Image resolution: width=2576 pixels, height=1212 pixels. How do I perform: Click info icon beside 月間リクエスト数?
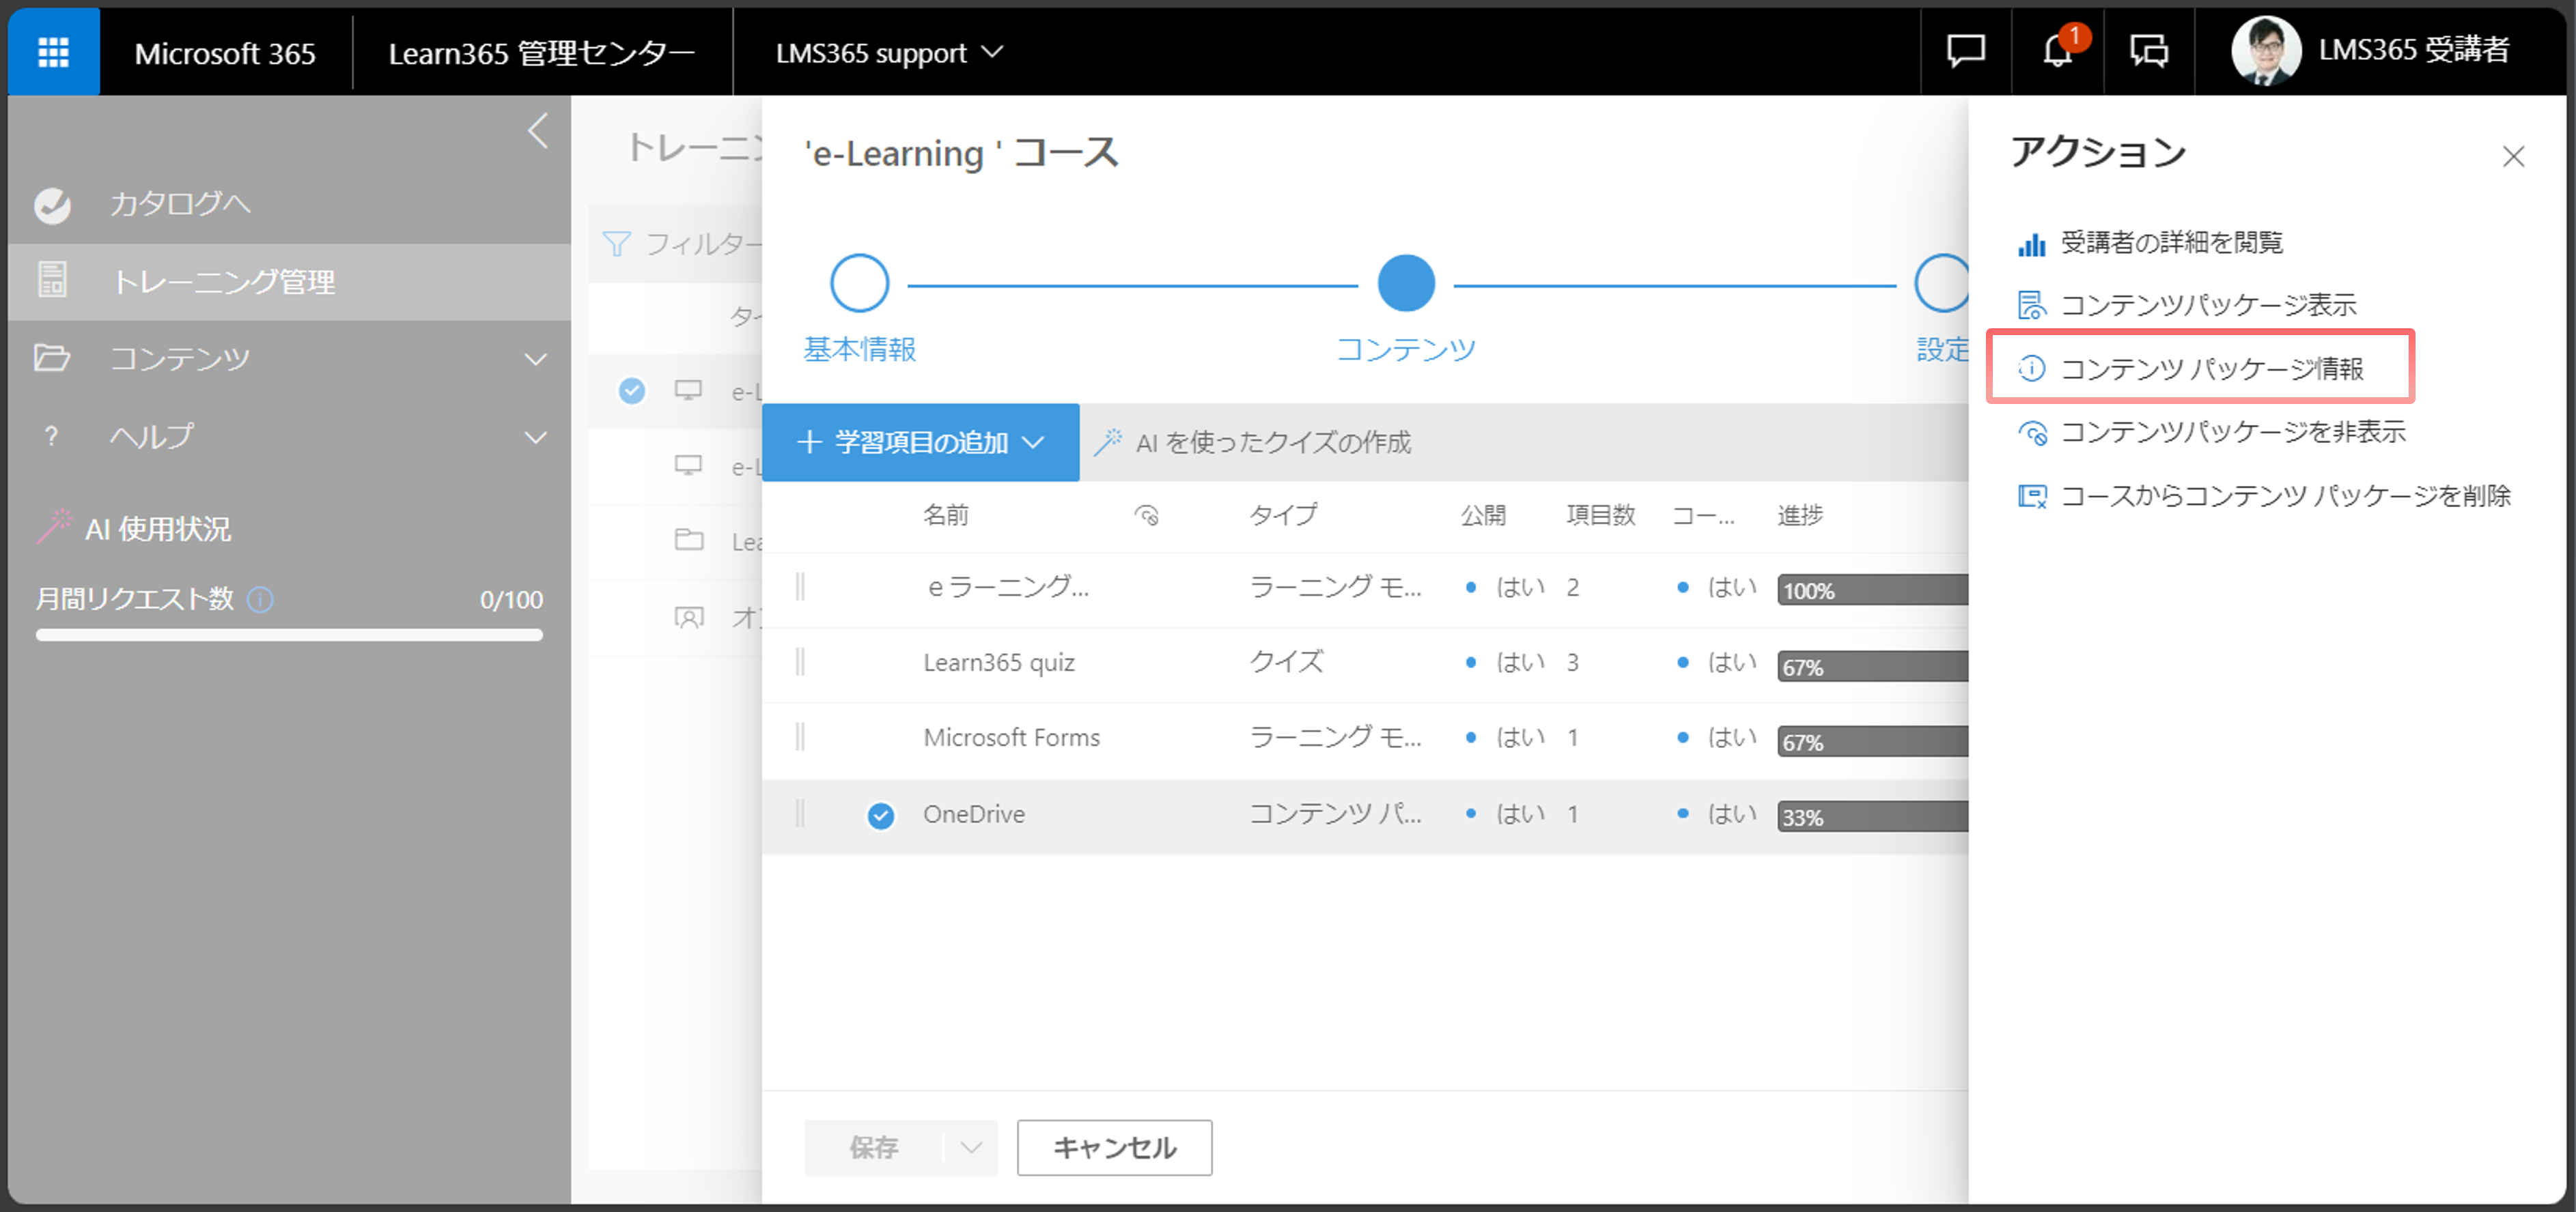(260, 599)
